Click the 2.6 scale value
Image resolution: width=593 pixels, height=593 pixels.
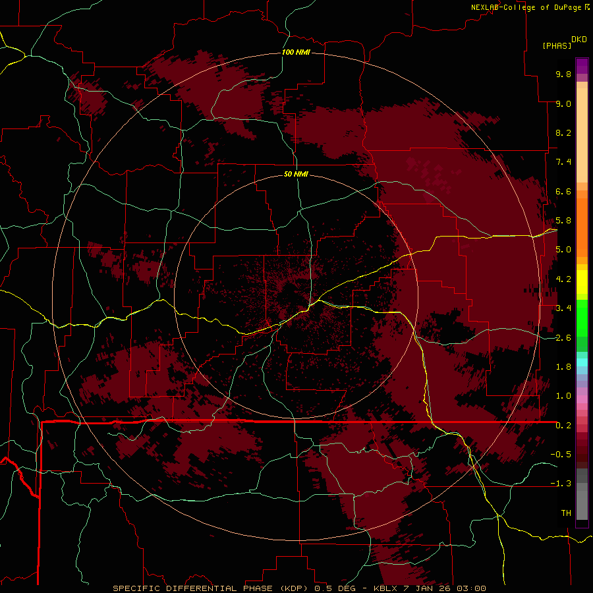click(563, 338)
